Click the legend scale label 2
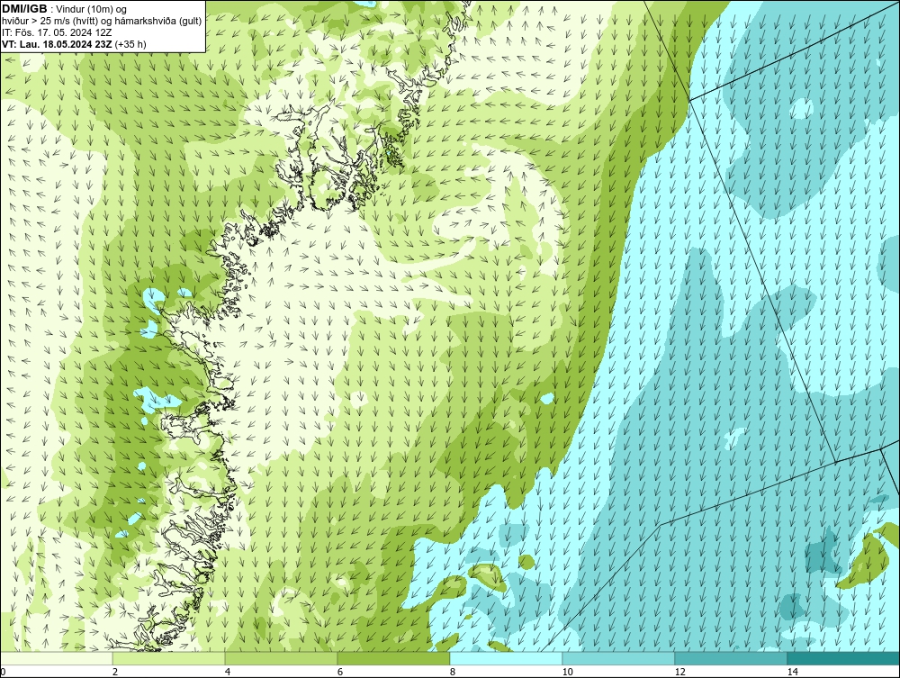The width and height of the screenshot is (900, 678). point(115,672)
